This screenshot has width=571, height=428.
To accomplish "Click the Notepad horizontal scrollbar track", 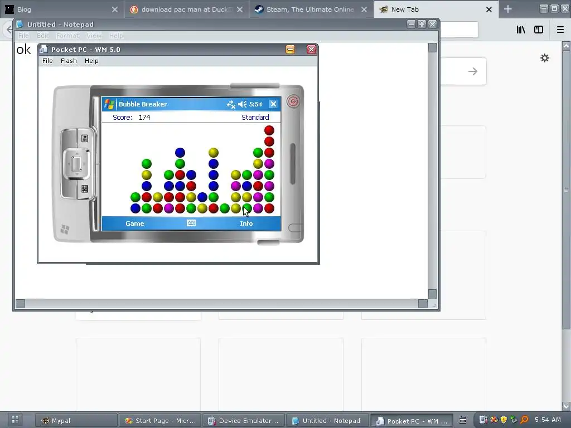I will click(221, 303).
